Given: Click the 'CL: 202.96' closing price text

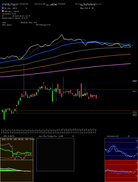Looking at the screenshot, I should (x=51, y=5).
